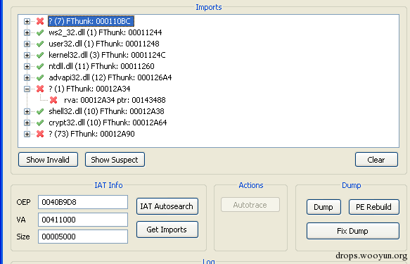Click green check icon beside ntdll.dll
410x264 pixels.
tap(40, 66)
